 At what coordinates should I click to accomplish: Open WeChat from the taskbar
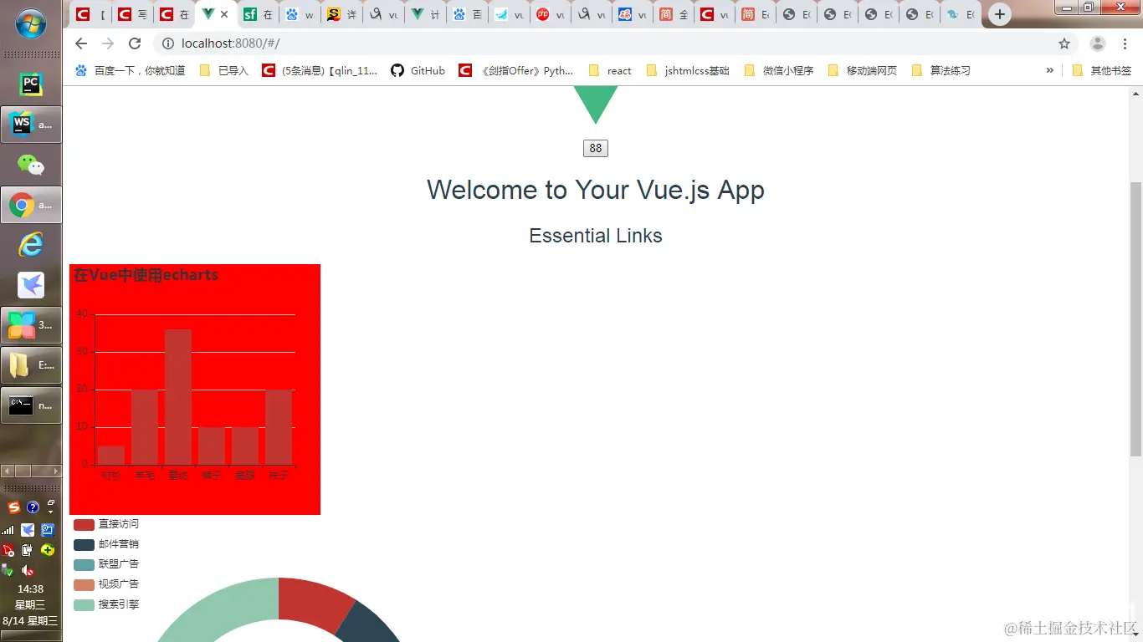[x=31, y=165]
